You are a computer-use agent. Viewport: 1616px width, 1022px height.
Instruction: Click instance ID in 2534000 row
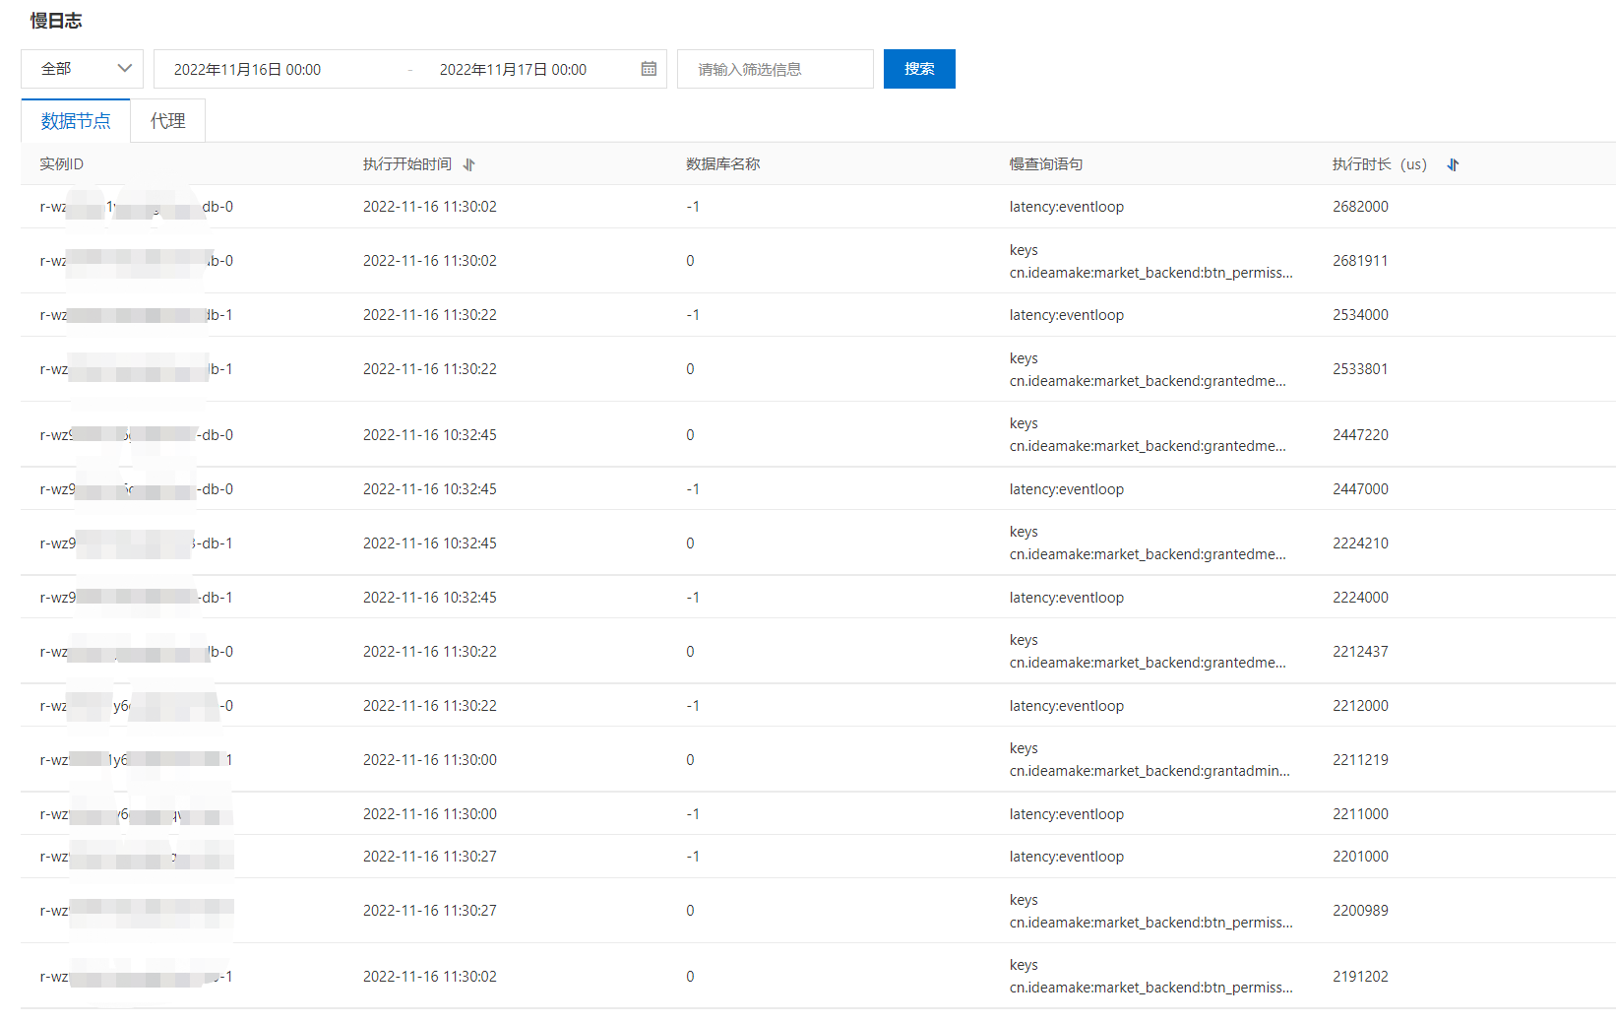coord(136,315)
